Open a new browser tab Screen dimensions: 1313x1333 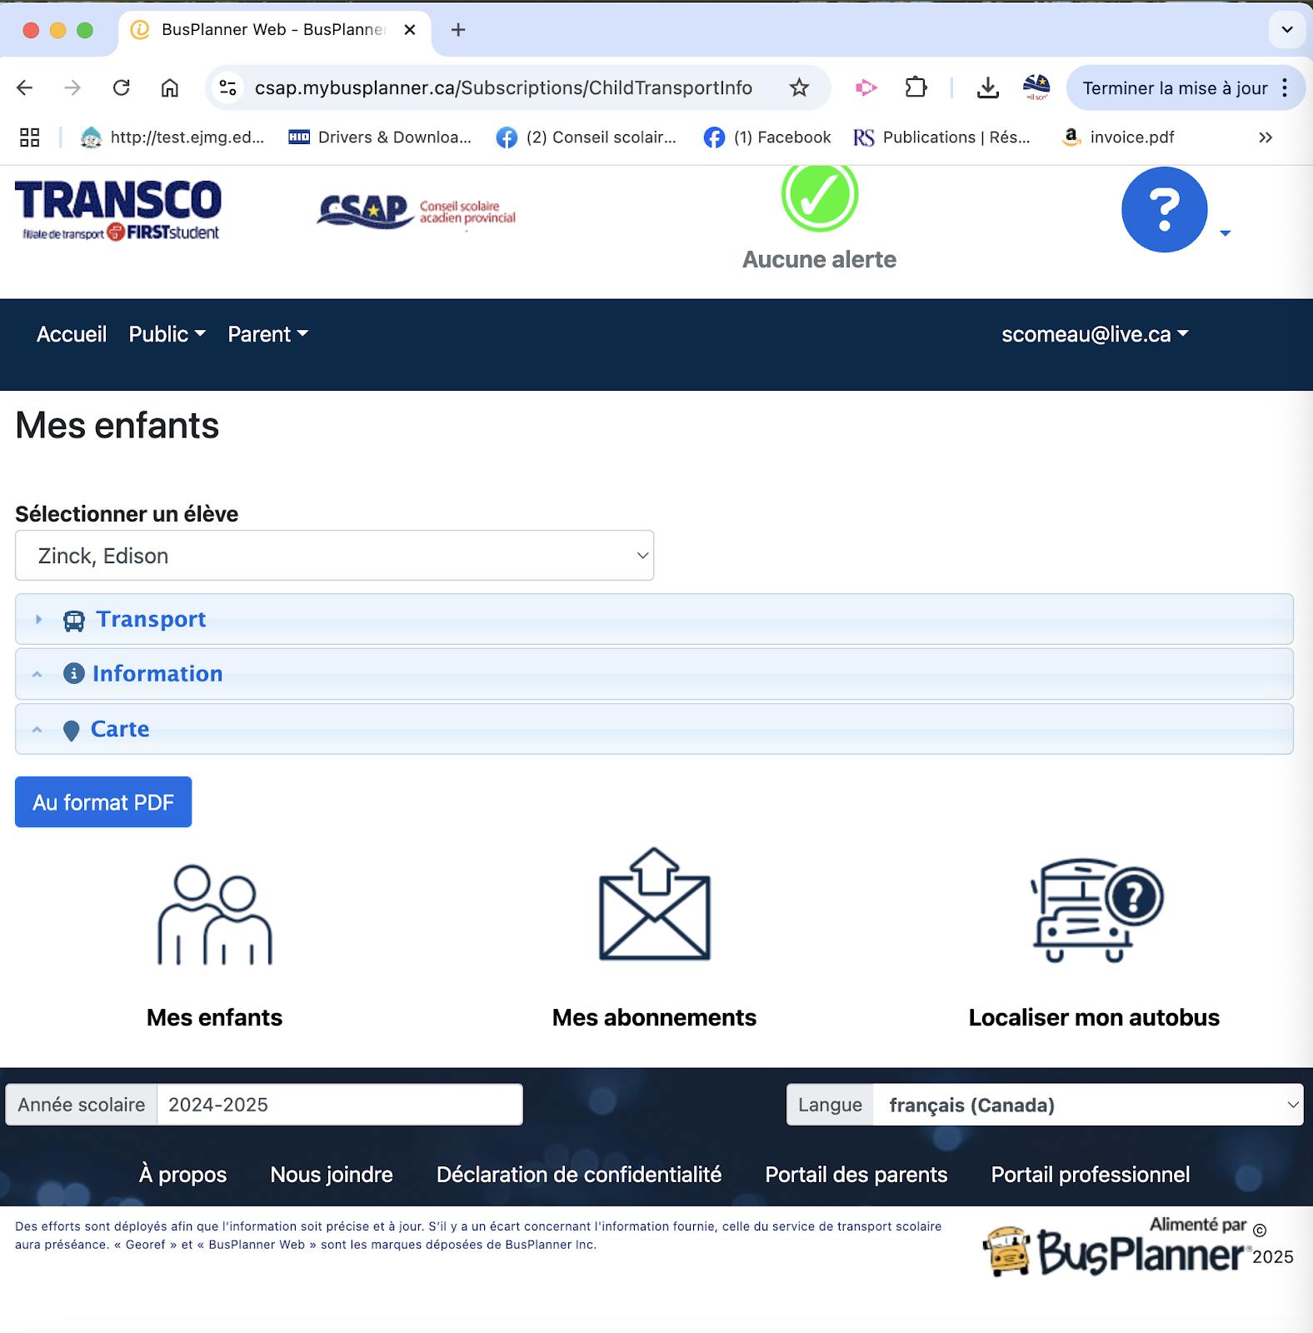pyautogui.click(x=458, y=30)
